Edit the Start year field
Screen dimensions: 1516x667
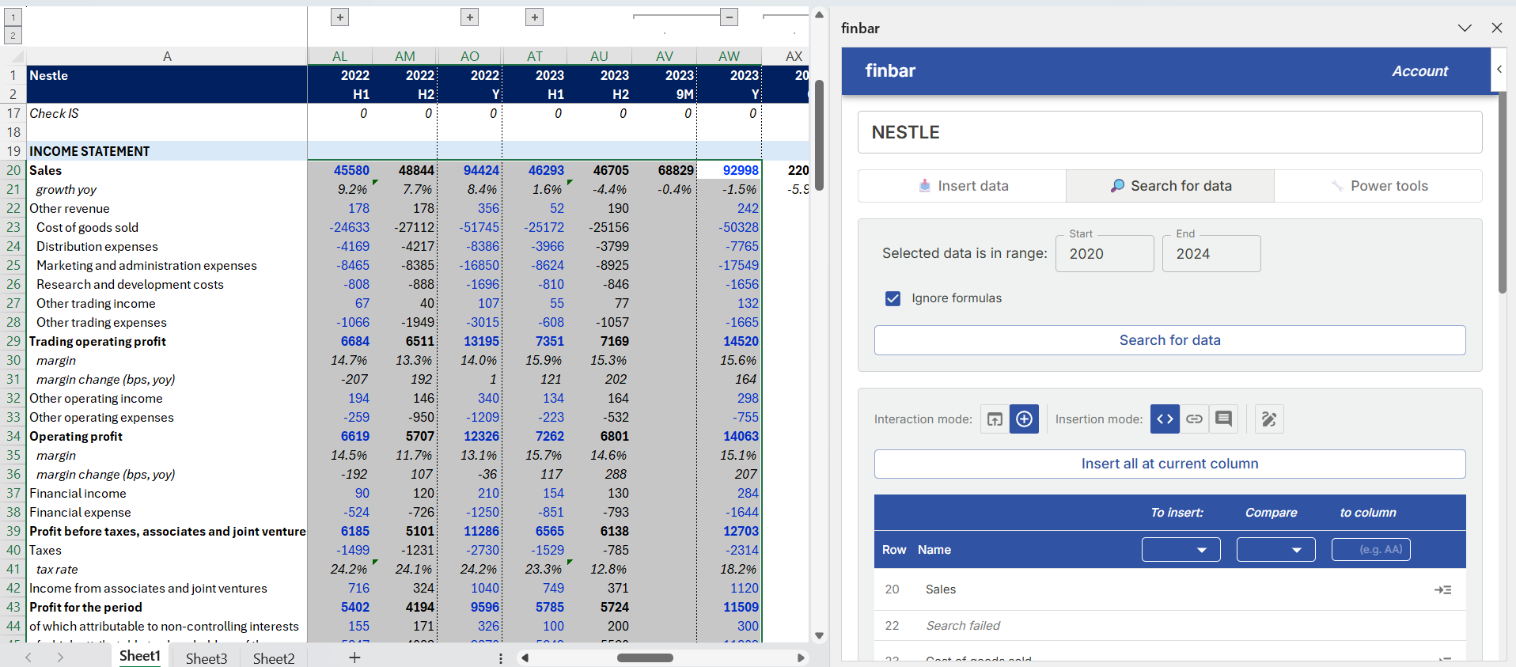point(1105,254)
